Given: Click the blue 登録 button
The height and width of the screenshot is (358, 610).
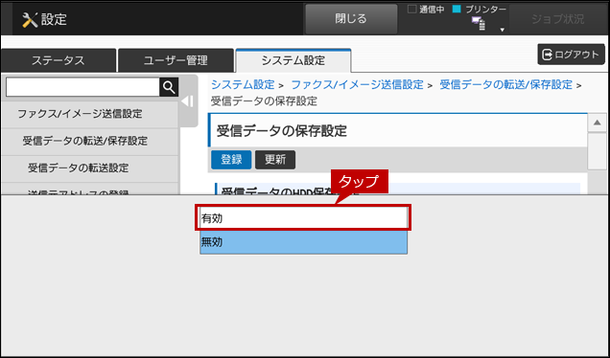Looking at the screenshot, I should click(x=231, y=160).
